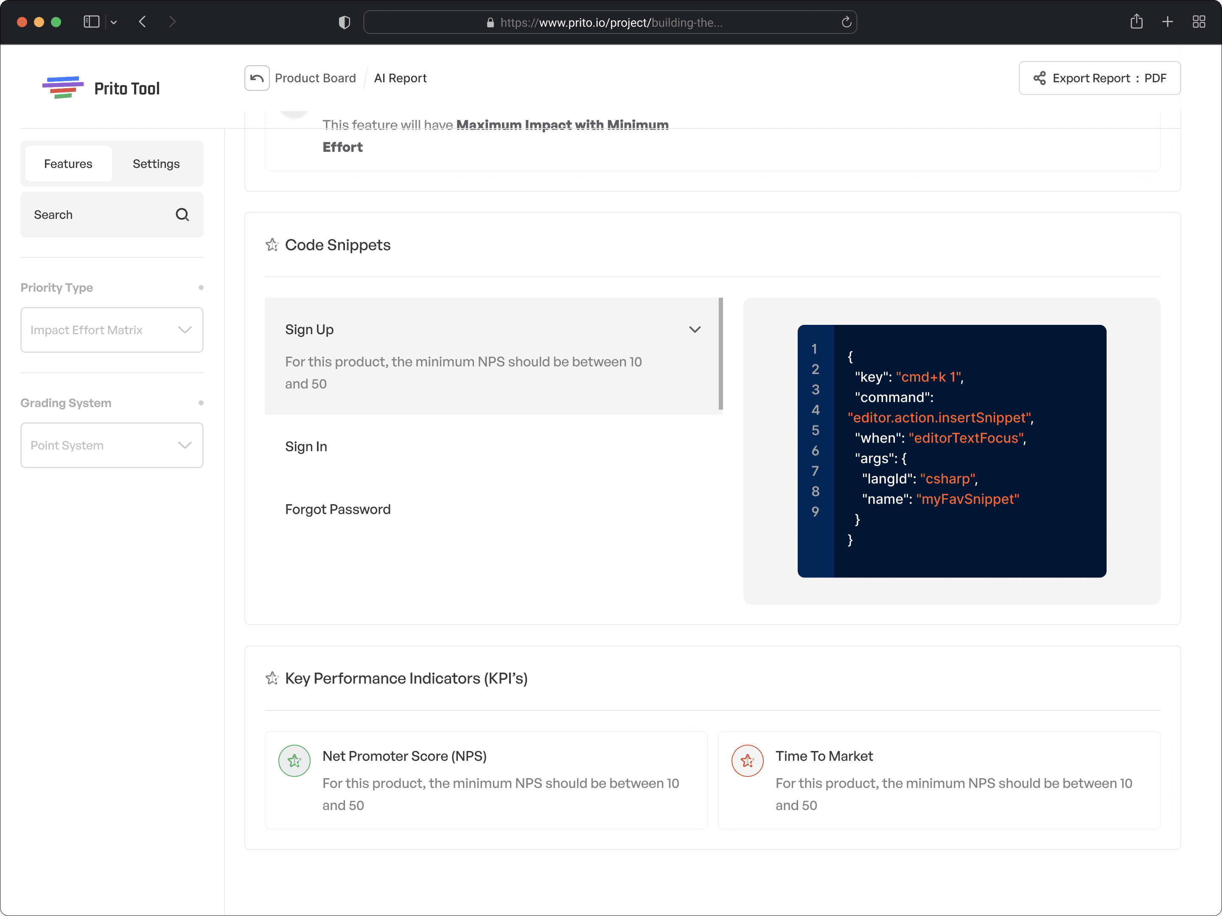This screenshot has height=916, width=1222.
Task: Open the Point System dropdown
Action: 112,446
